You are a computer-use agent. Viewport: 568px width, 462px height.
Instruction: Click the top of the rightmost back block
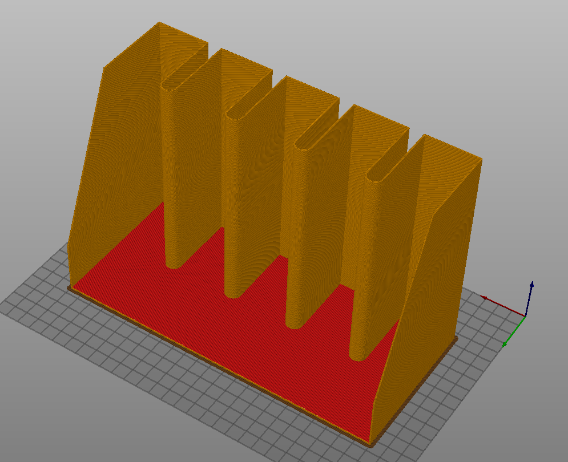[x=451, y=149]
